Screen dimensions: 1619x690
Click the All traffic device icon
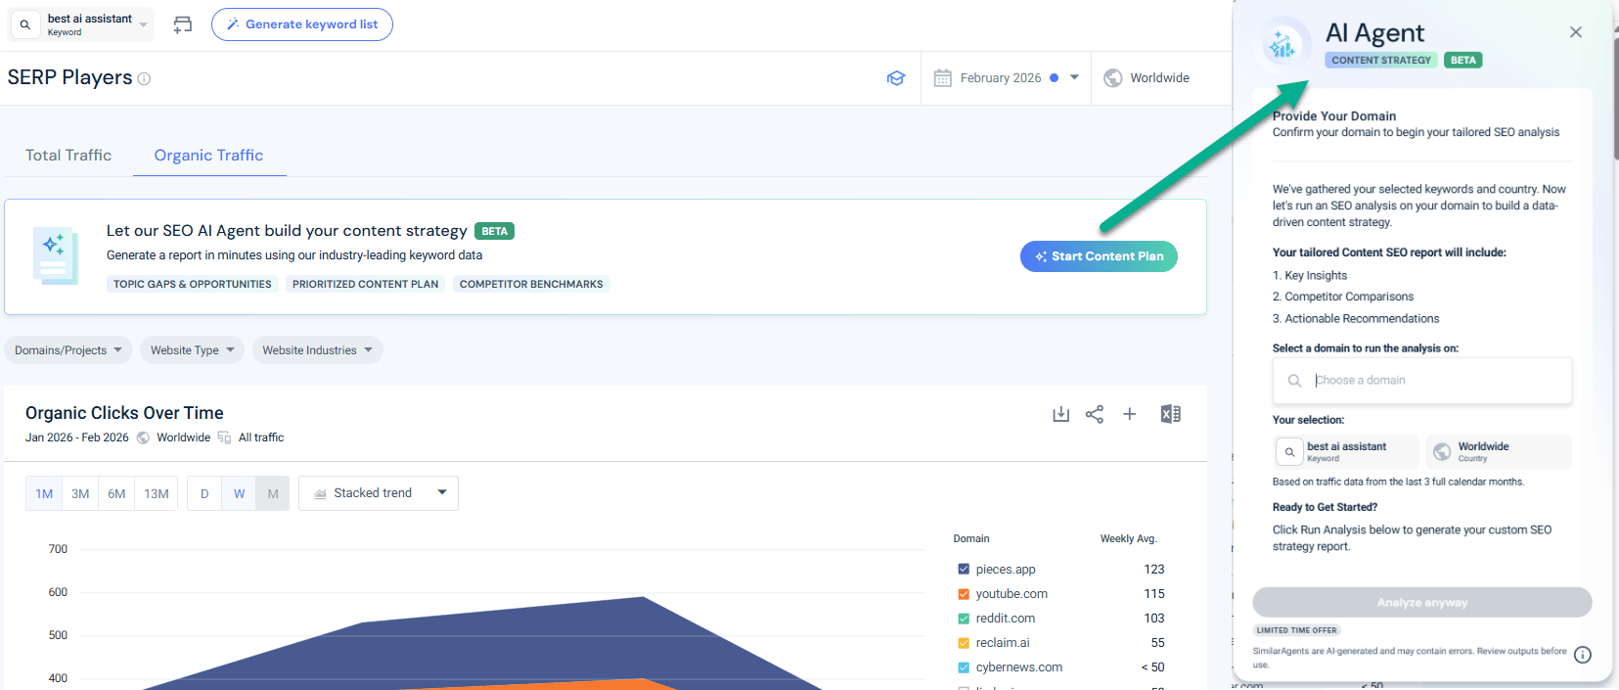224,437
